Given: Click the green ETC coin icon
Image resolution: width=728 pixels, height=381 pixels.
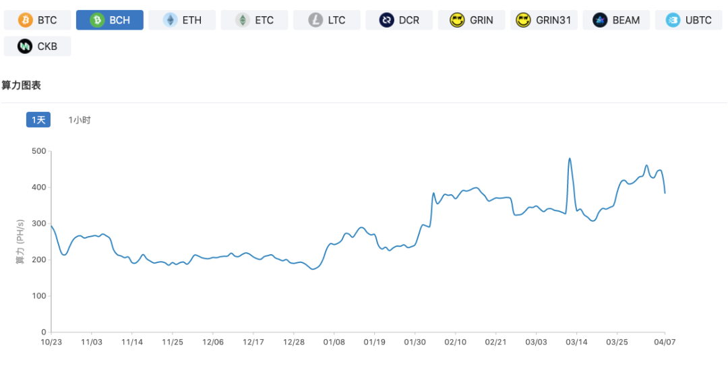Looking at the screenshot, I should [x=243, y=20].
